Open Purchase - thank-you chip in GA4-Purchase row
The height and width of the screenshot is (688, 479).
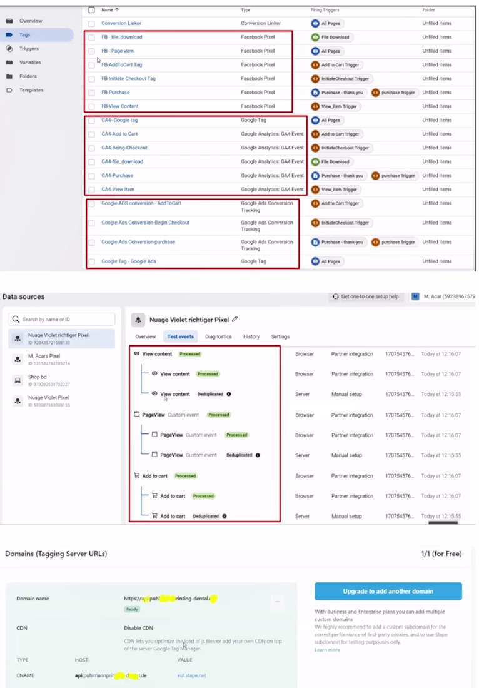[x=338, y=176]
